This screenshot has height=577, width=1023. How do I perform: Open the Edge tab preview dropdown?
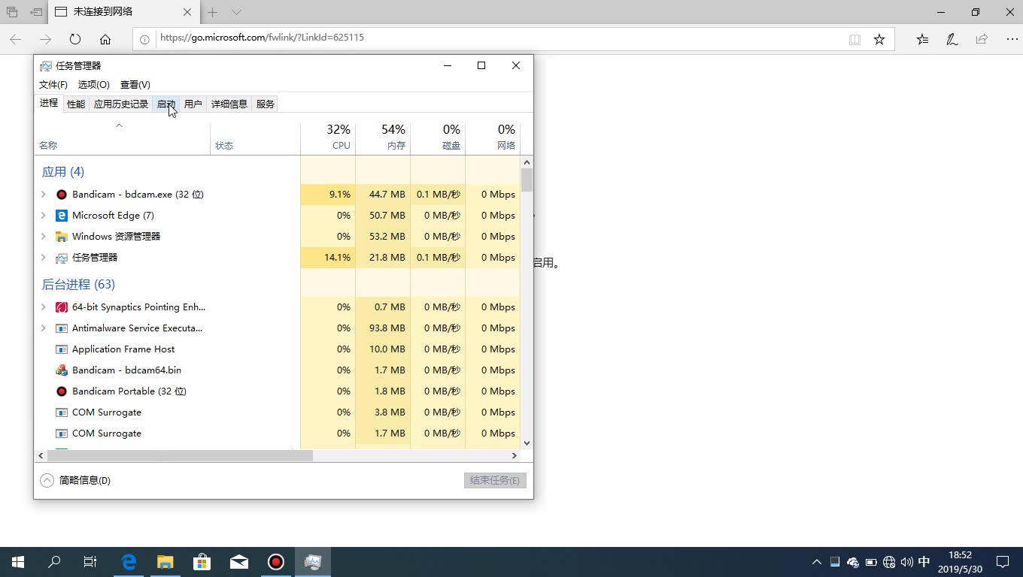click(x=236, y=12)
